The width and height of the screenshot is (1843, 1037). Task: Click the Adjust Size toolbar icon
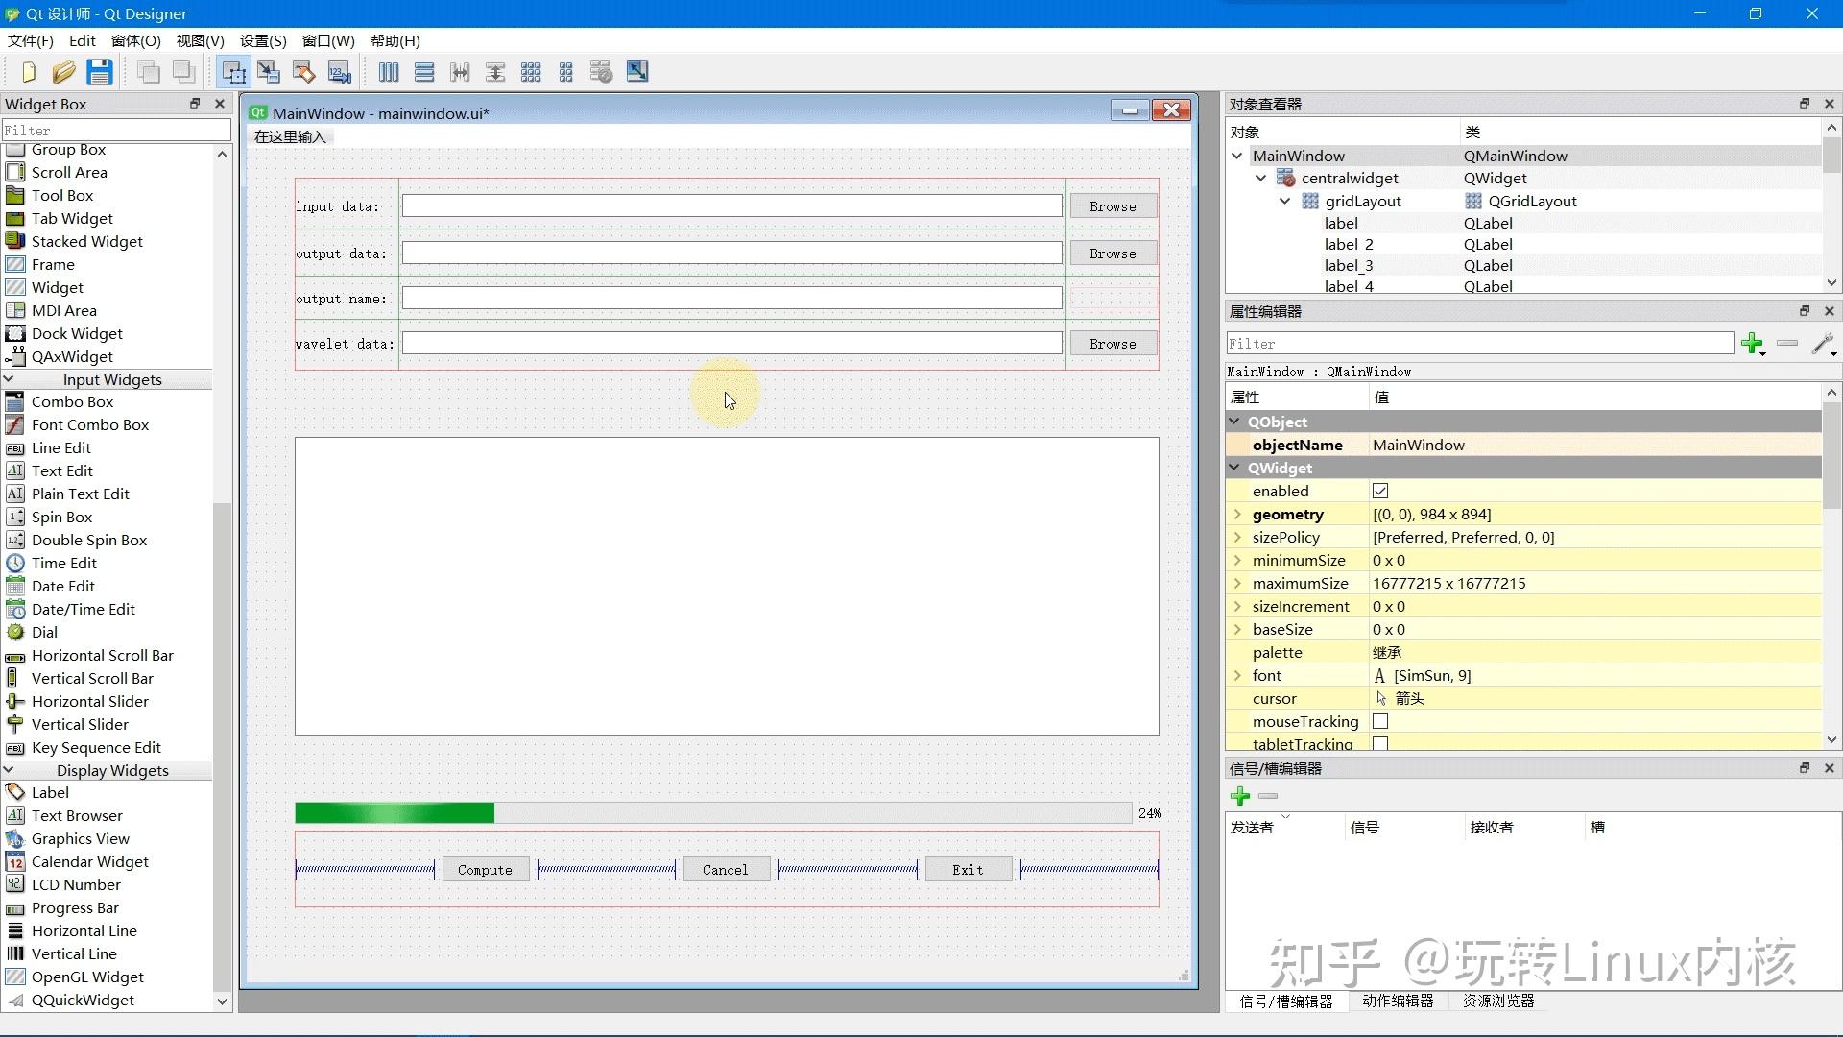pos(637,72)
